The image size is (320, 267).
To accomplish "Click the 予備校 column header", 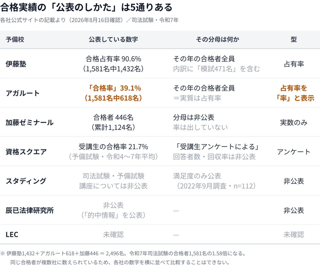I will pos(15,39).
